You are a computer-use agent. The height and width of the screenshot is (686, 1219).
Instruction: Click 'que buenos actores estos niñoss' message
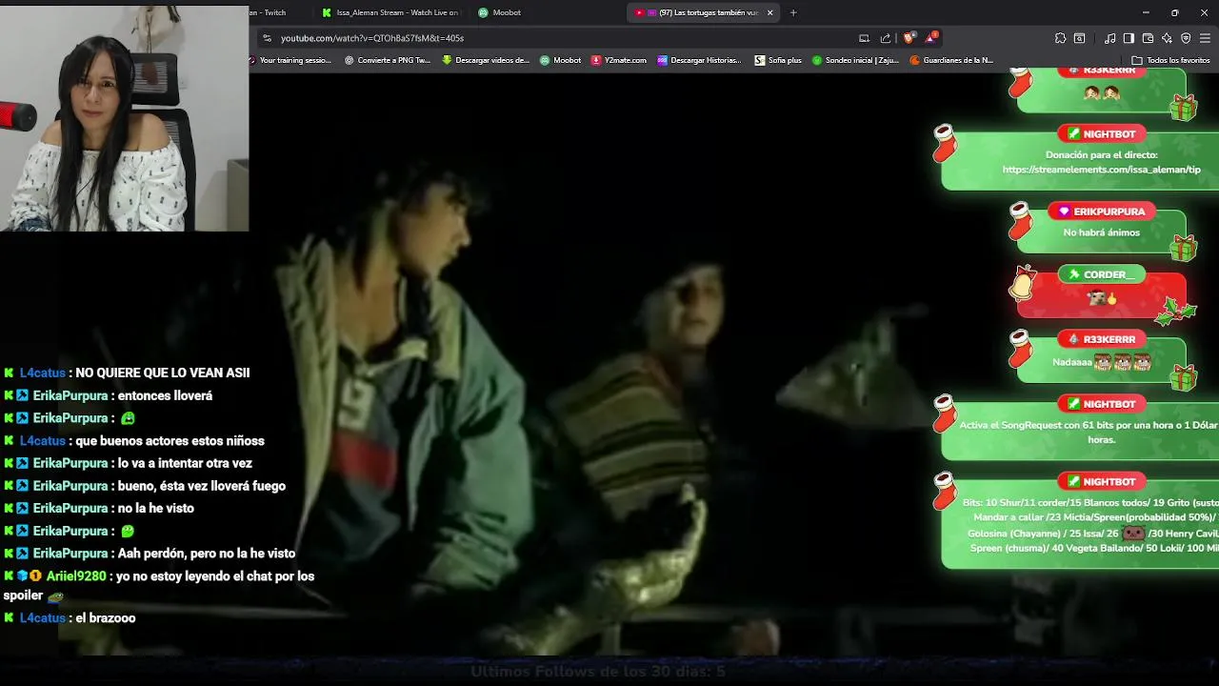click(x=170, y=441)
